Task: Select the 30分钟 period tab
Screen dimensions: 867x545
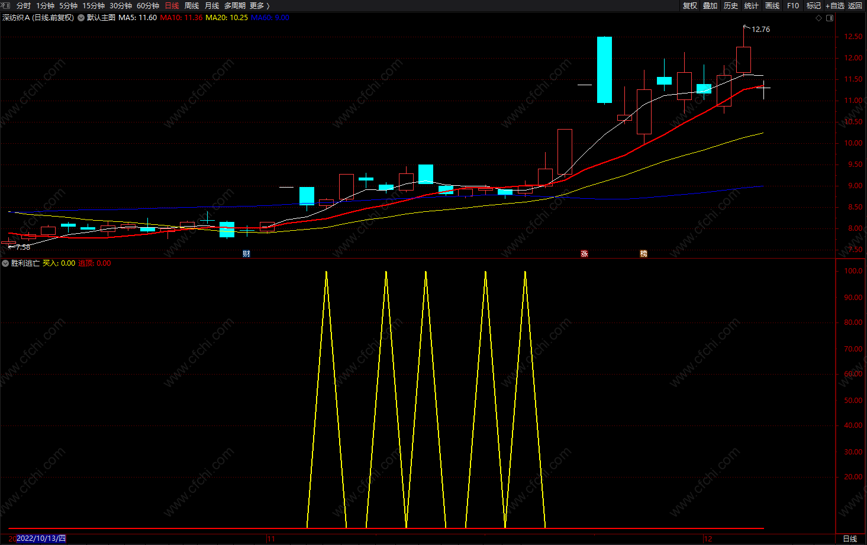Action: [x=120, y=5]
